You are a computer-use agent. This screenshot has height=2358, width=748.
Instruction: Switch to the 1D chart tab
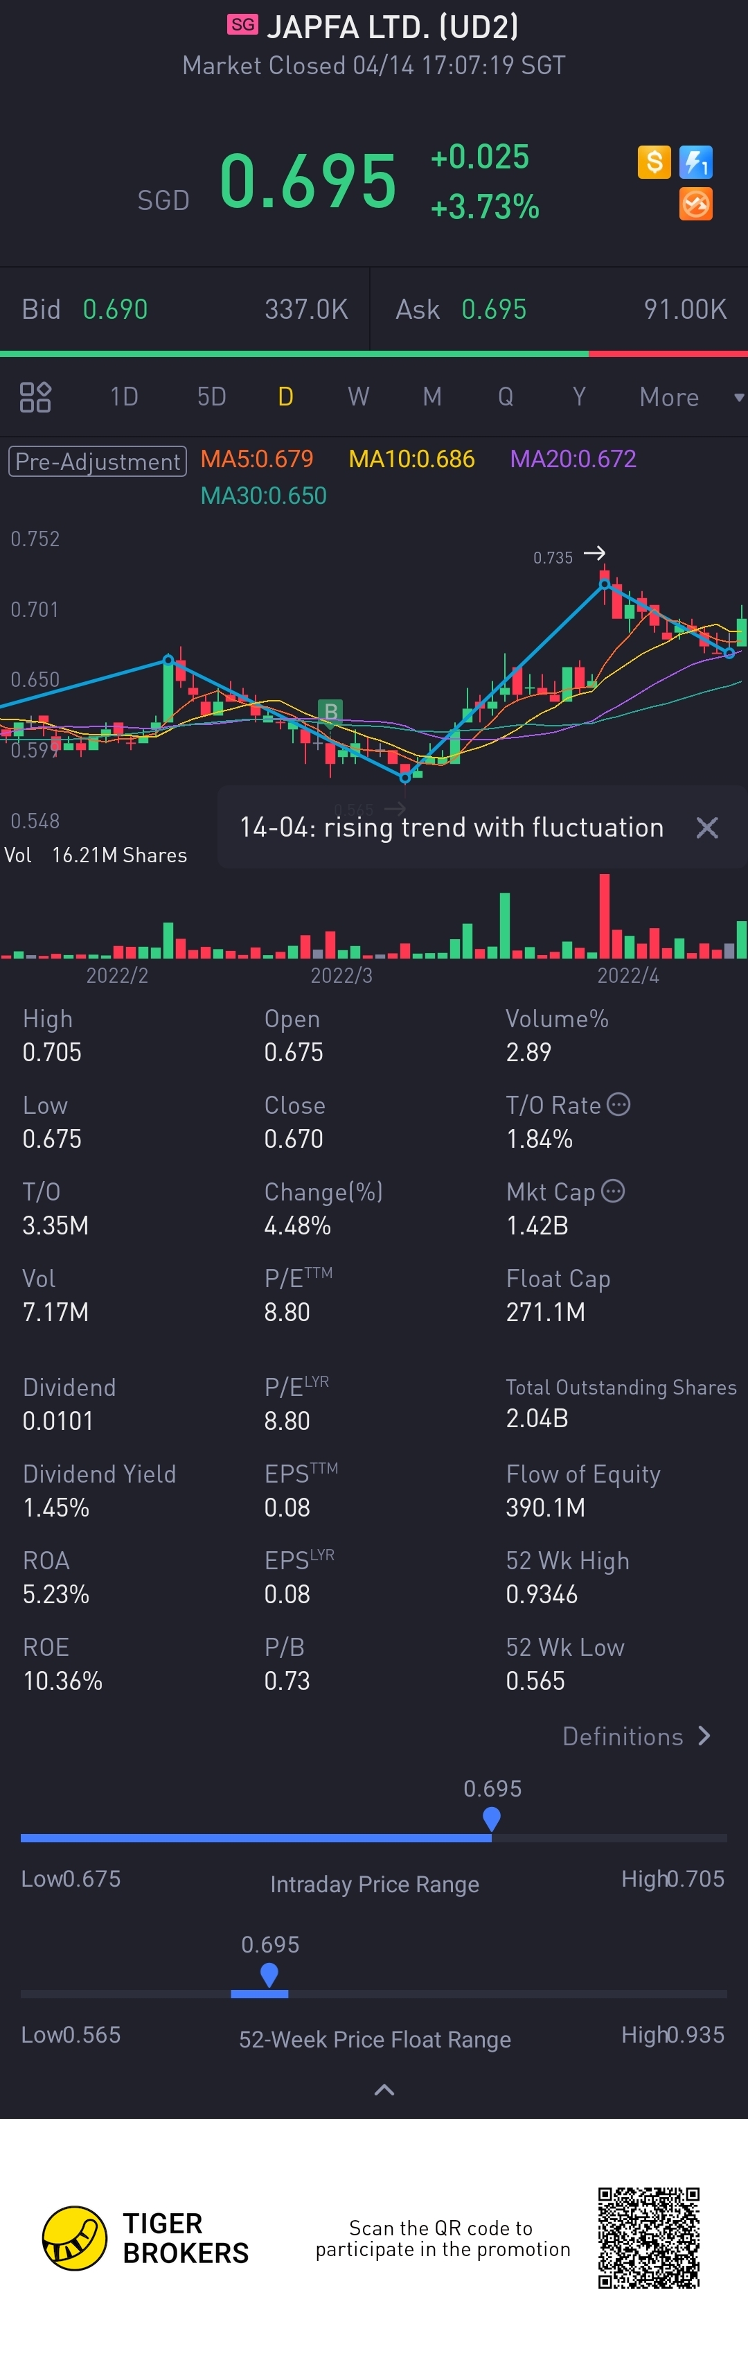click(123, 397)
